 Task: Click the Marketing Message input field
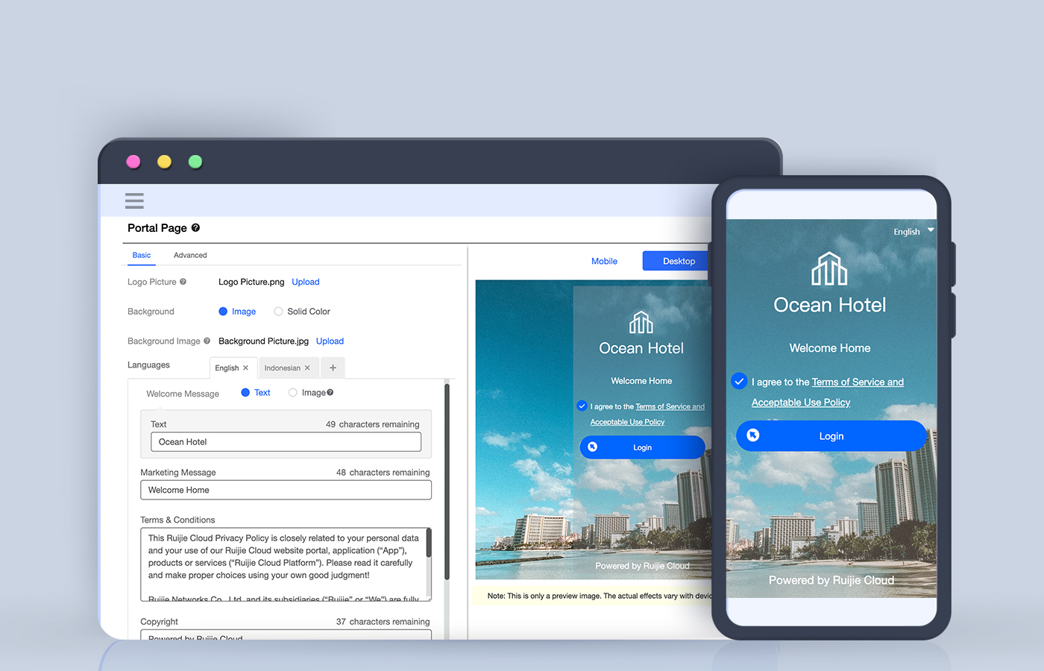coord(286,490)
